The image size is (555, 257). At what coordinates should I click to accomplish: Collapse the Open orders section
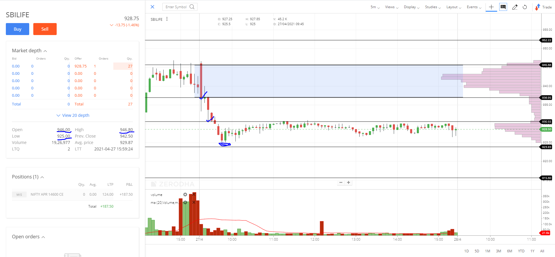coord(43,237)
